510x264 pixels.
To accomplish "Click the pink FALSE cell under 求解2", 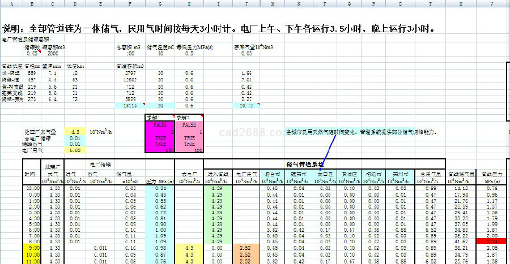I will 189,125.
